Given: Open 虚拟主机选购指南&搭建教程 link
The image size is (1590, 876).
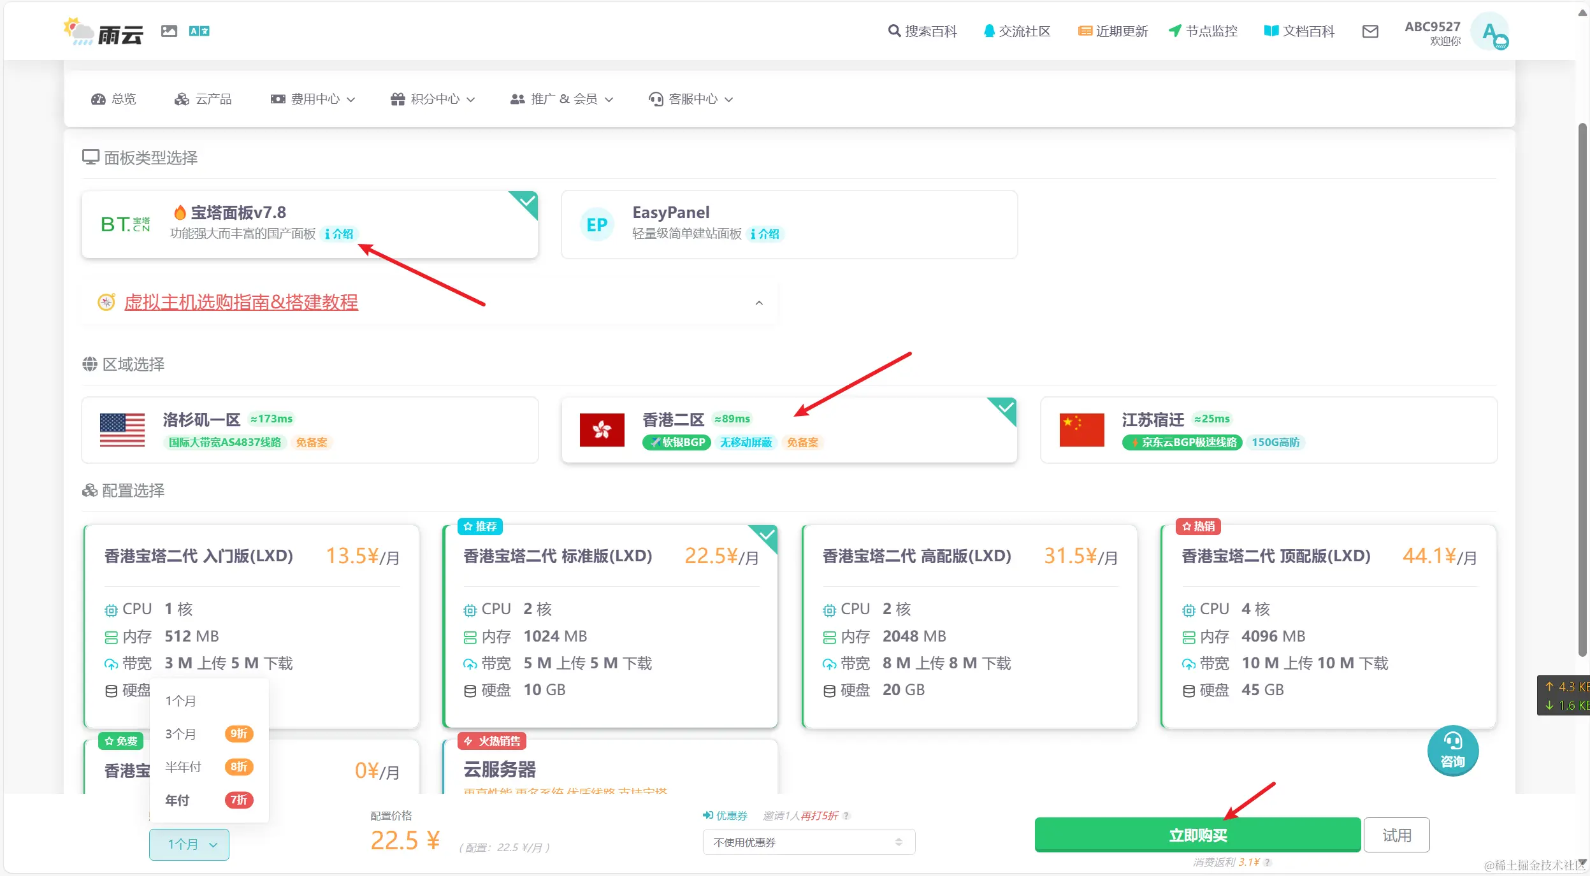Looking at the screenshot, I should tap(241, 302).
